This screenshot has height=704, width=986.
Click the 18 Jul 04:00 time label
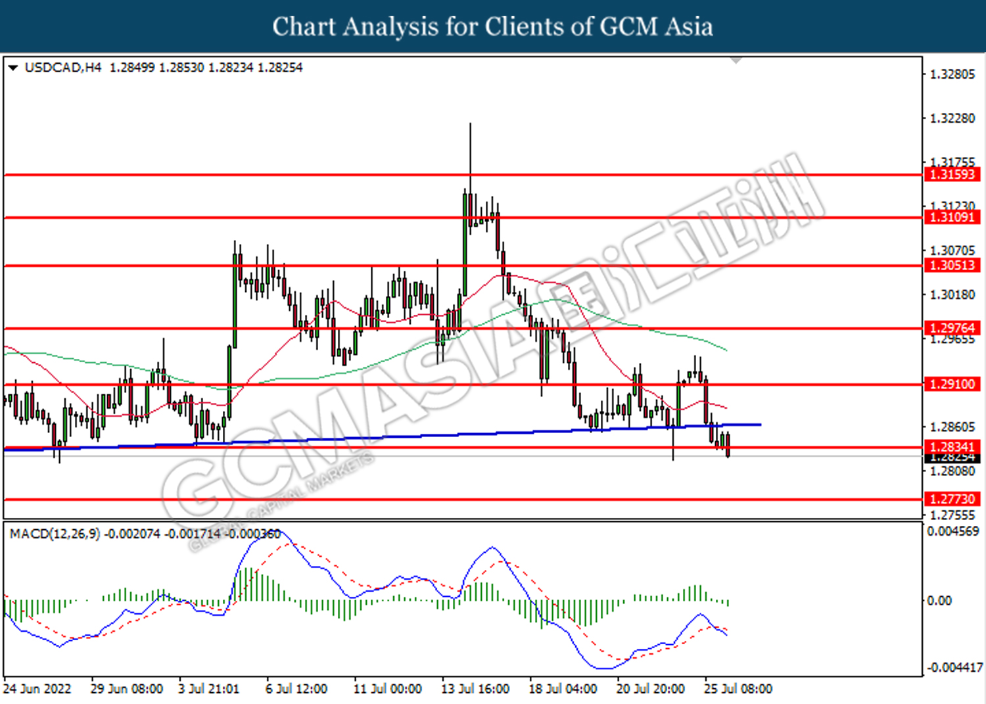tap(563, 689)
